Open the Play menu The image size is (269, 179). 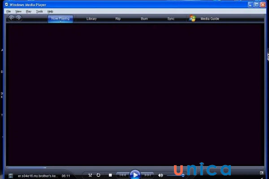tap(29, 12)
